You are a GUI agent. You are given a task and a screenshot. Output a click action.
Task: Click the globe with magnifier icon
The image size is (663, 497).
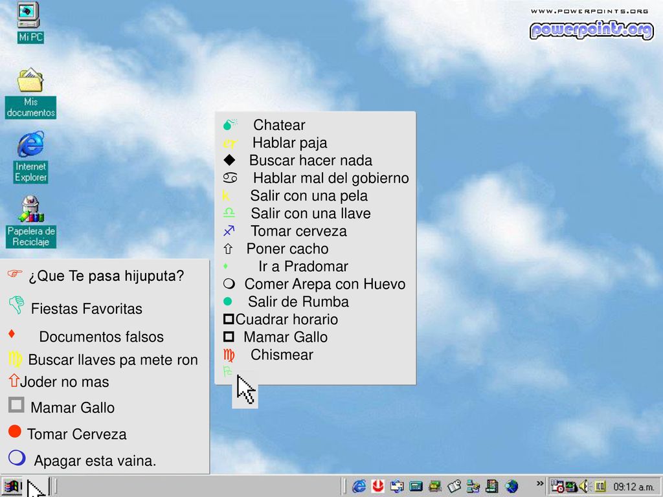pyautogui.click(x=511, y=487)
